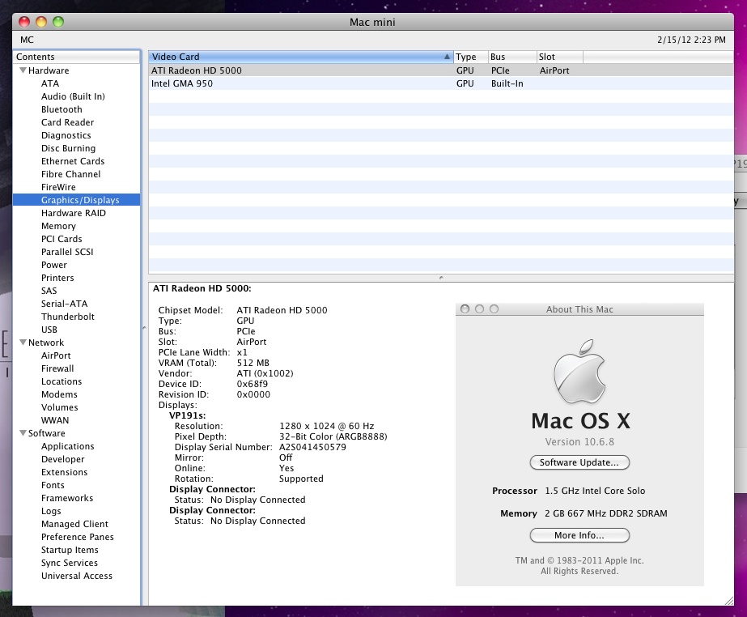View Fonts information
747x617 pixels.
[x=53, y=485]
